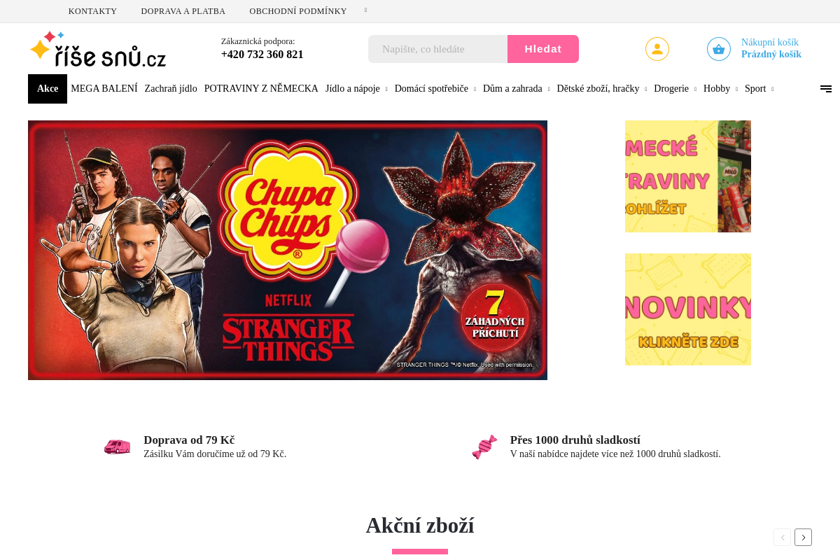Go to previous Akční zboží slide
The width and height of the screenshot is (840, 560).
(782, 538)
